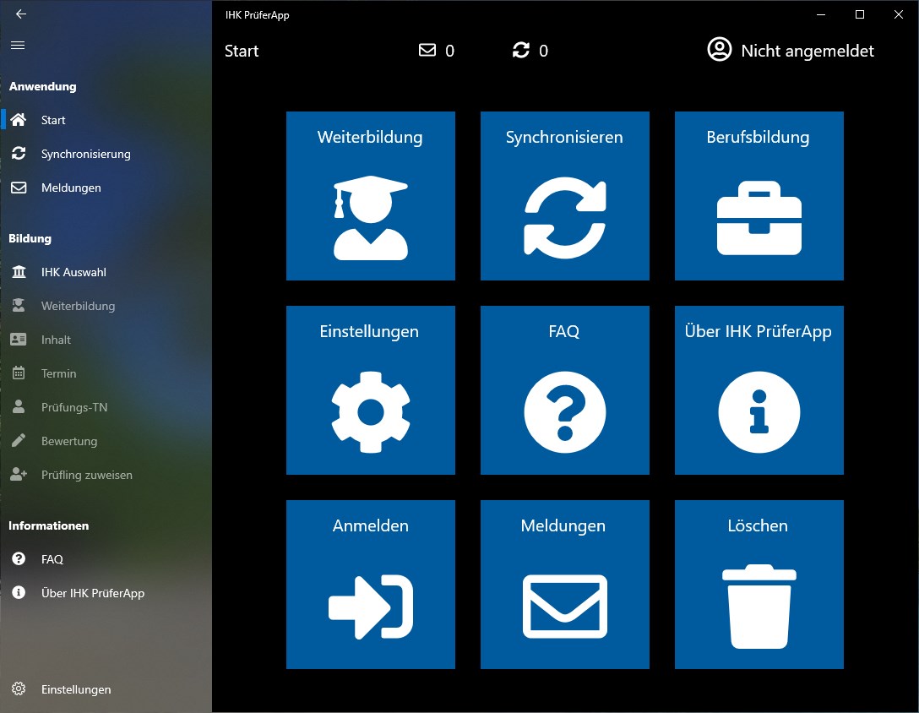Select Weiterbildung label in the sidebar
The image size is (919, 713).
point(78,306)
